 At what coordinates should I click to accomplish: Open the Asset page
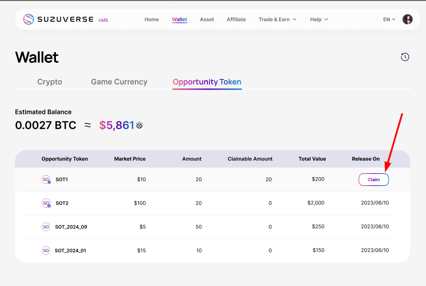[207, 19]
